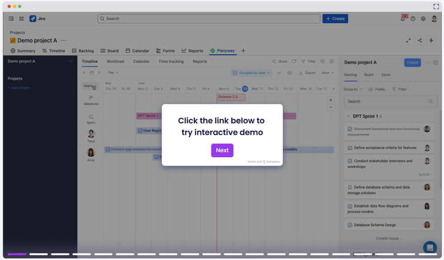
Task: Open the Day scale dropdown
Action: pyautogui.click(x=113, y=73)
